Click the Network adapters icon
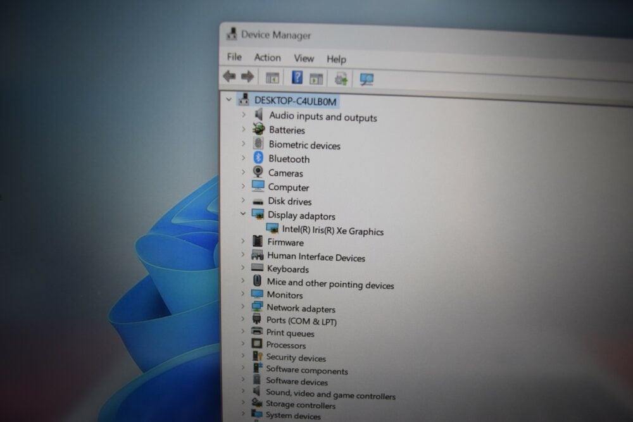The height and width of the screenshot is (422, 633). pyautogui.click(x=257, y=307)
